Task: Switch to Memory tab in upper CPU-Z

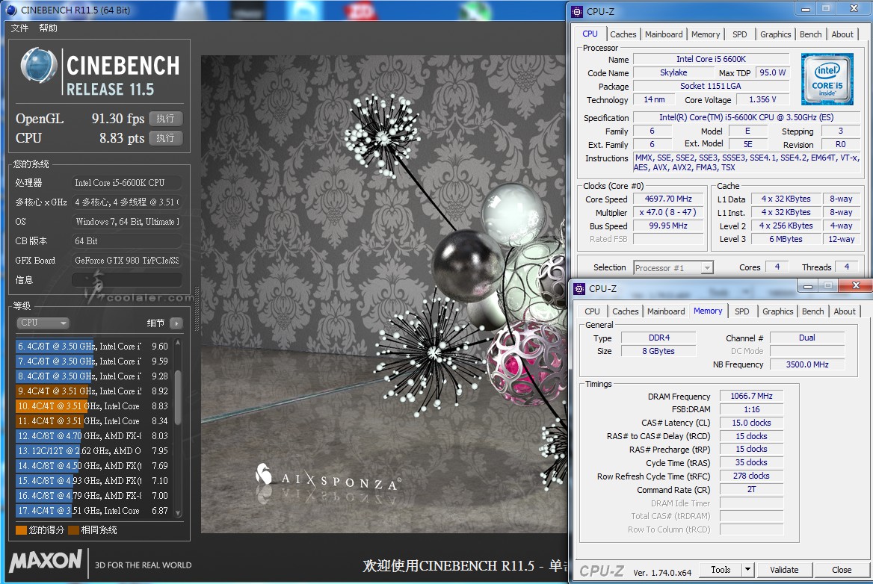Action: 706,34
